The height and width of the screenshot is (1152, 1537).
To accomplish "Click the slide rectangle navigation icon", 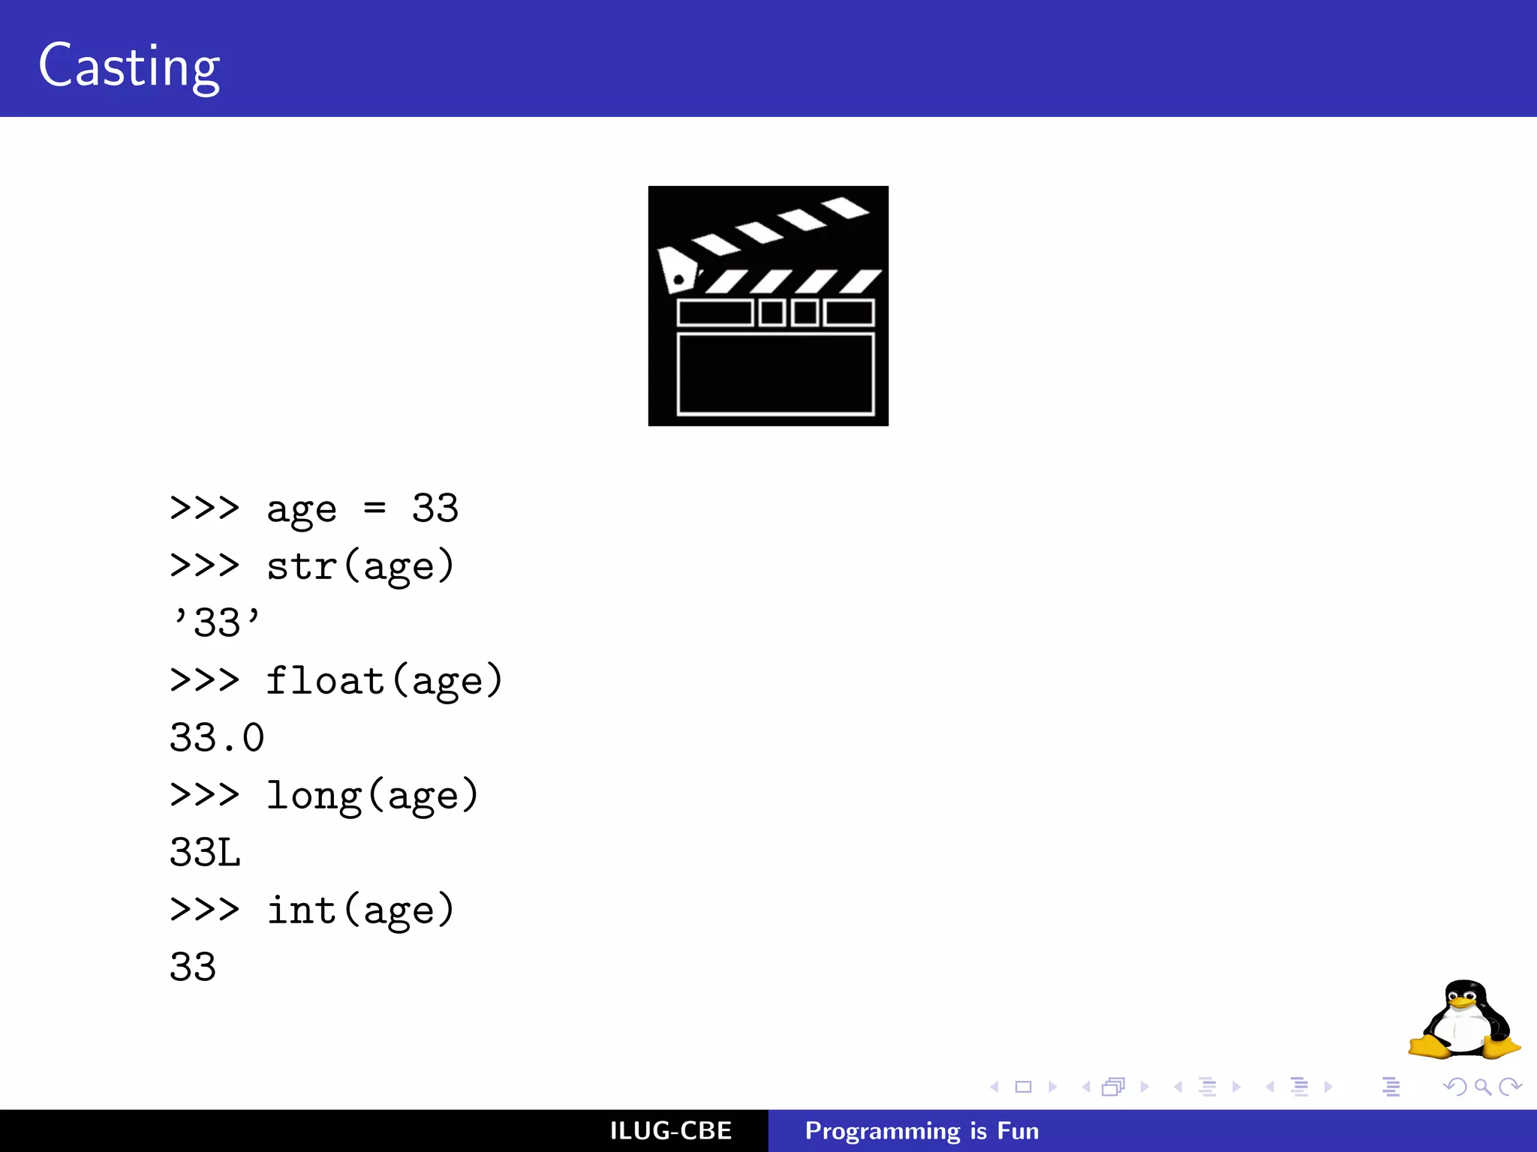I will (x=1023, y=1087).
